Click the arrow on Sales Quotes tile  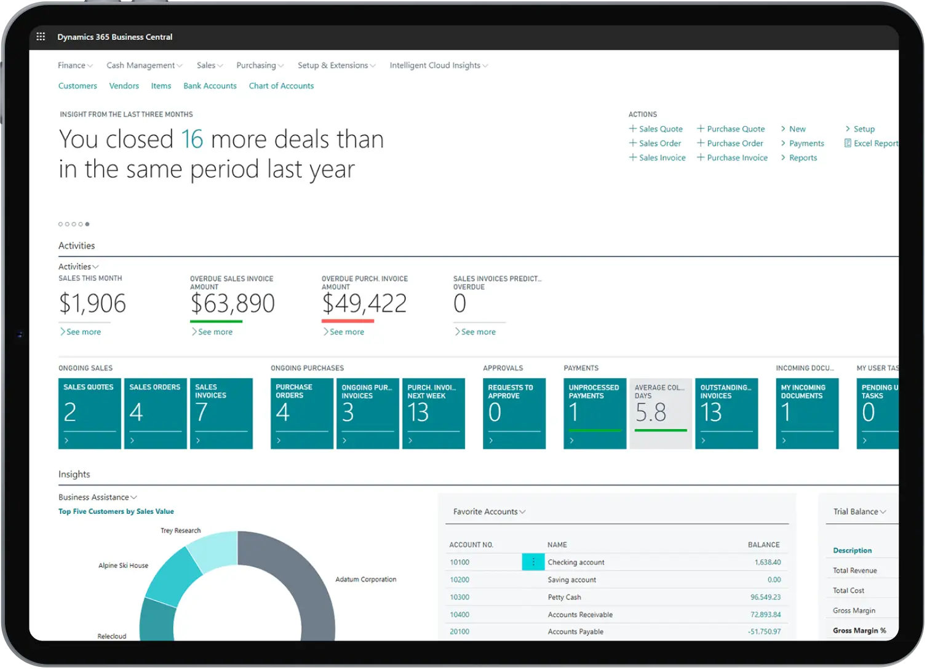pyautogui.click(x=66, y=441)
